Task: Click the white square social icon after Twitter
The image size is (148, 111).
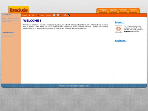Action: 58,15
